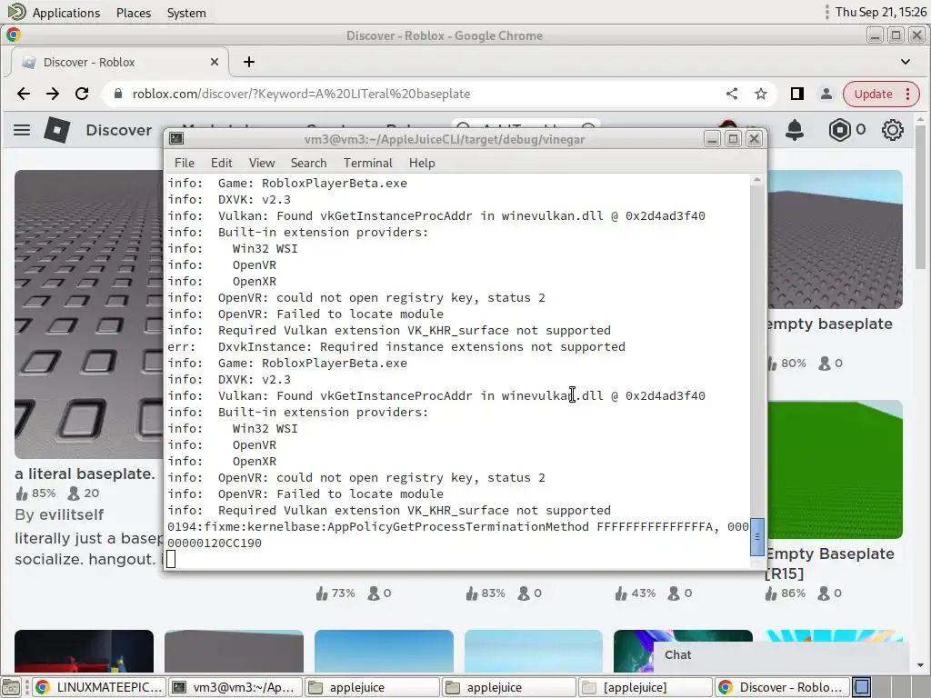The image size is (931, 698).
Task: Open the Places menu in top panel
Action: tap(134, 13)
